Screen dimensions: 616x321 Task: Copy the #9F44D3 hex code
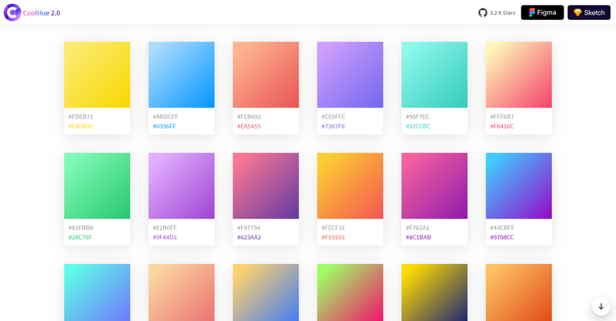coord(165,237)
